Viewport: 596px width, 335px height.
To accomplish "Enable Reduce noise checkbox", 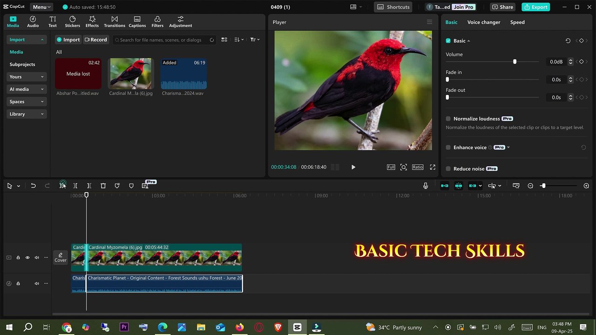I will tap(448, 168).
